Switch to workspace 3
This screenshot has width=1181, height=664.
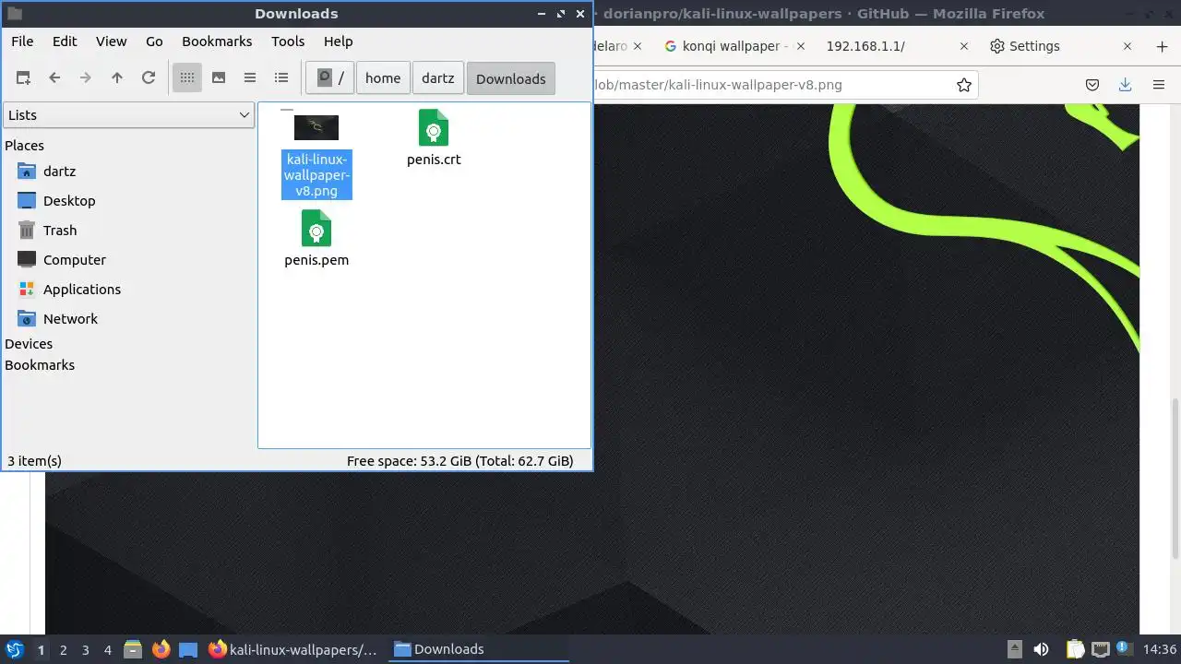pos(85,649)
